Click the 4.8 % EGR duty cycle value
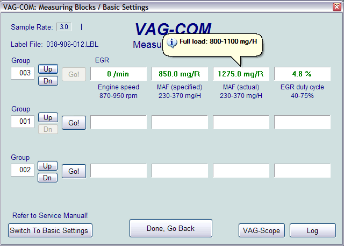The width and height of the screenshot is (344, 246). tap(302, 74)
